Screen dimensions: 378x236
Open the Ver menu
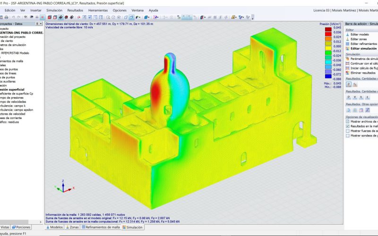(23, 10)
